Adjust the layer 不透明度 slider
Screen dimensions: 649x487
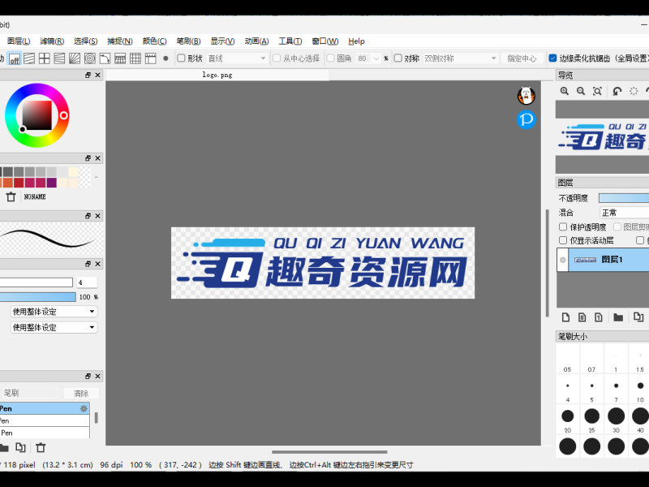tap(624, 198)
